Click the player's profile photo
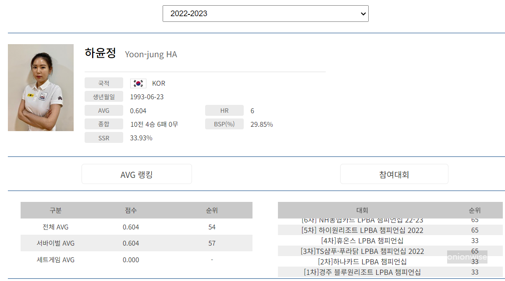505x281 pixels. point(40,87)
